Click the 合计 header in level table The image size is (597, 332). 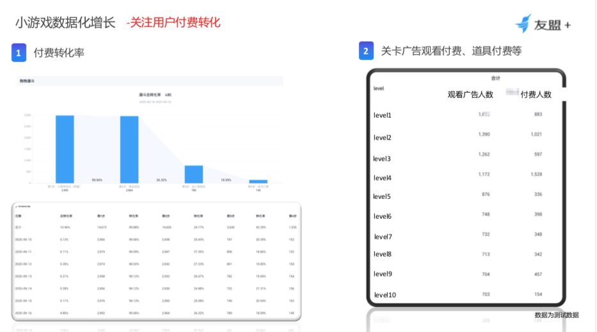[495, 78]
